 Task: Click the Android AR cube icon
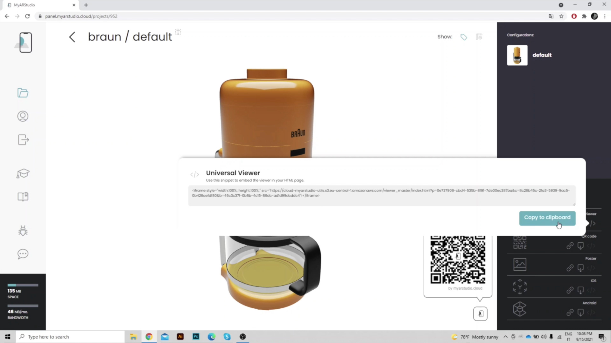[520, 309]
